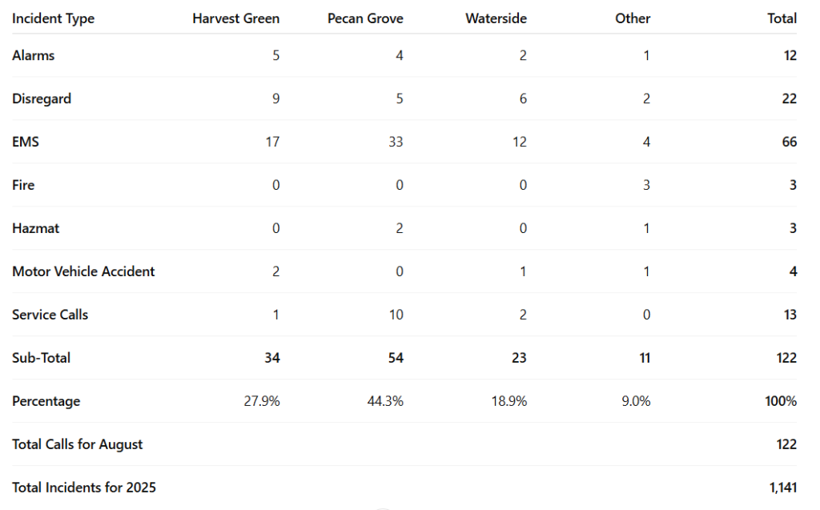Click the Total column header
The width and height of the screenshot is (820, 510).
pyautogui.click(x=782, y=18)
